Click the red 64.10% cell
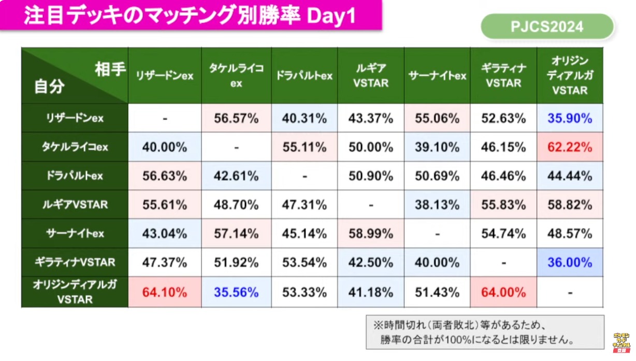 click(x=165, y=292)
